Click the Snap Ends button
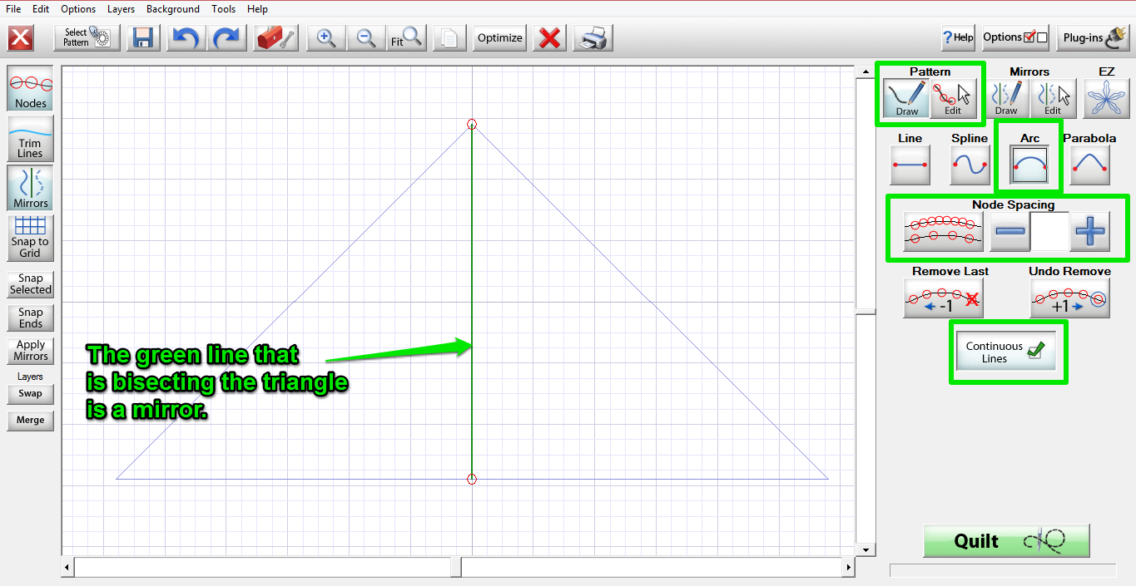This screenshot has height=586, width=1136. (x=31, y=318)
